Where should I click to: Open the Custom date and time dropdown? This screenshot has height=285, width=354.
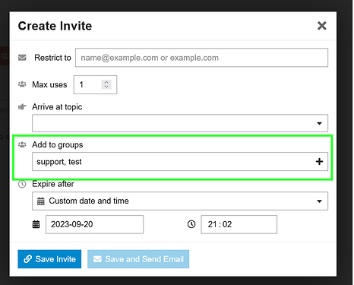point(180,201)
